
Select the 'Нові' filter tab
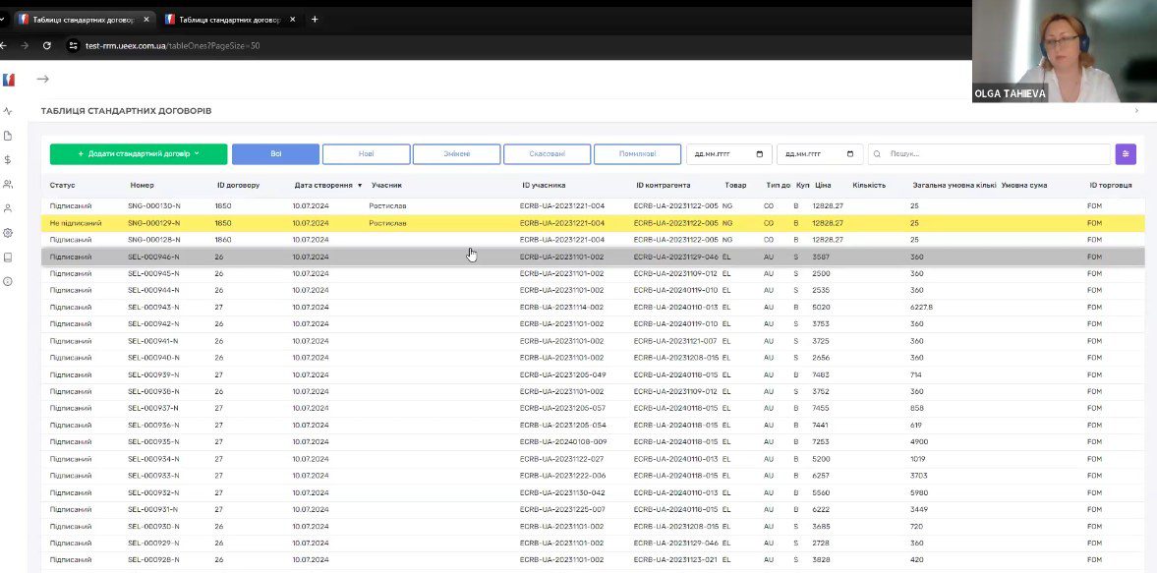point(366,154)
